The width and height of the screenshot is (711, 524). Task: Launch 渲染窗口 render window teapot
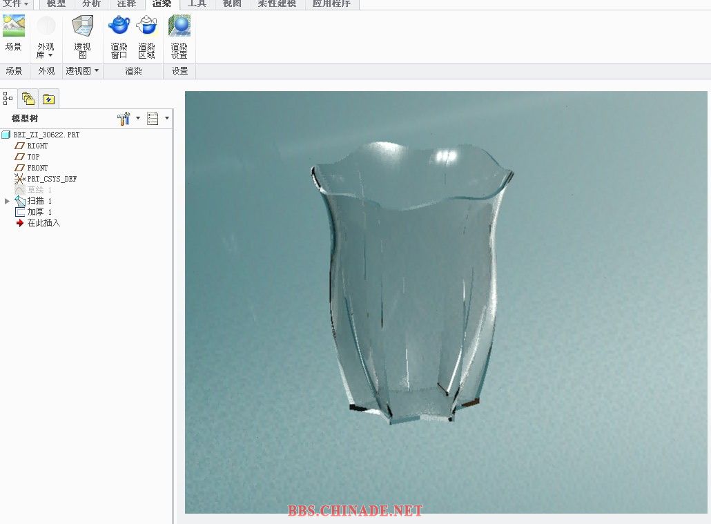pos(119,26)
